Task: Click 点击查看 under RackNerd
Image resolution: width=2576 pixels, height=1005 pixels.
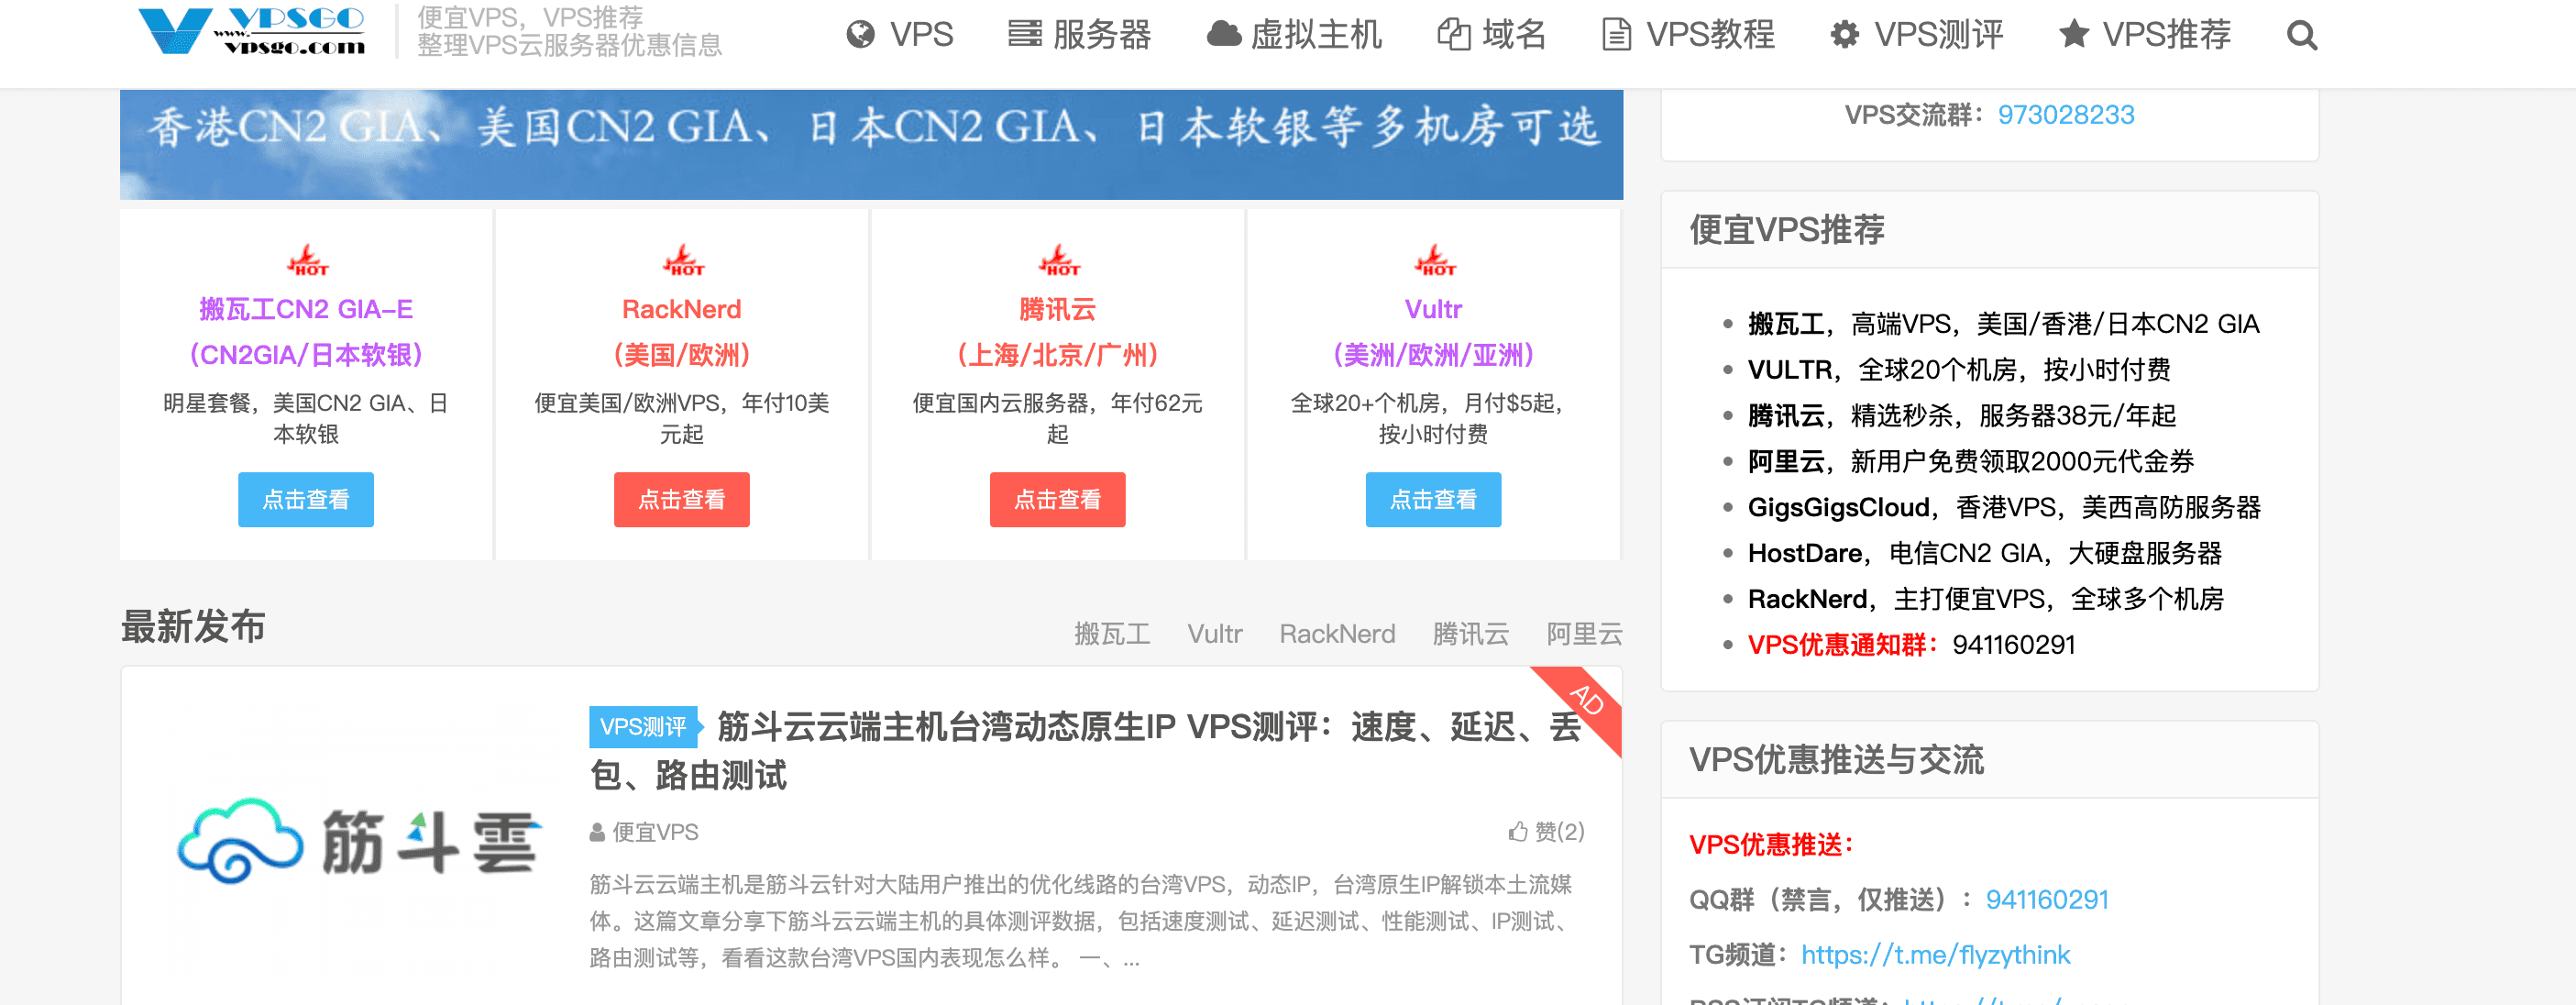Action: (x=682, y=499)
